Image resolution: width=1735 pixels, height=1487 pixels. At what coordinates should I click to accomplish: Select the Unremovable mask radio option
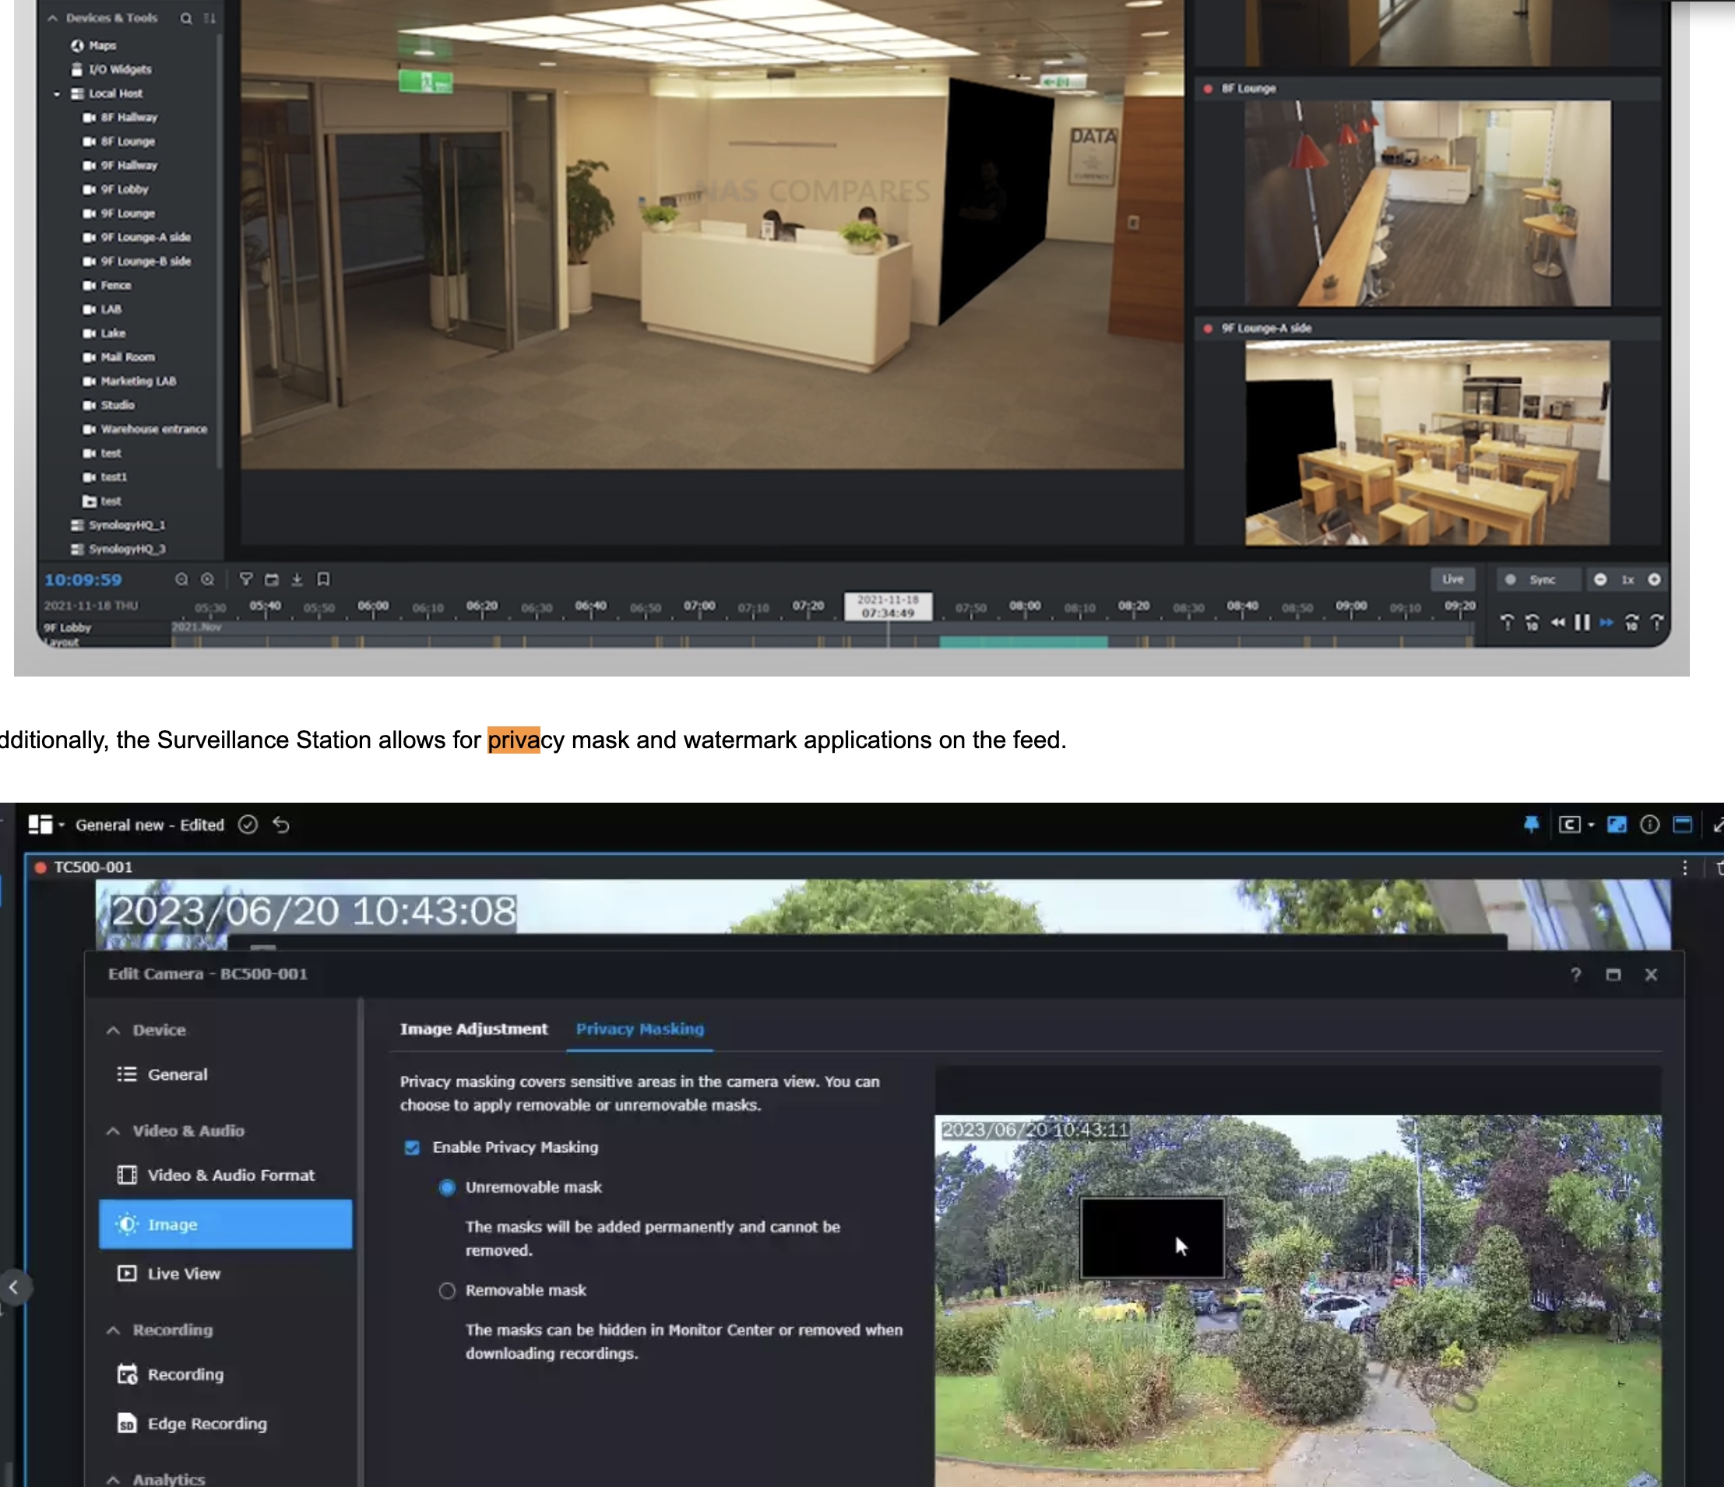(447, 1187)
